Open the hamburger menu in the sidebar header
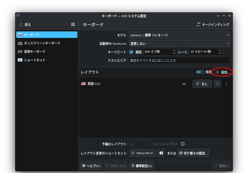This screenshot has height=173, width=248. (x=73, y=24)
